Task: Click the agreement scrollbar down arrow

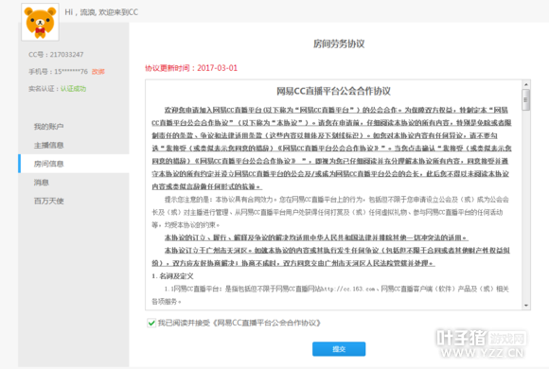Action: click(526, 306)
